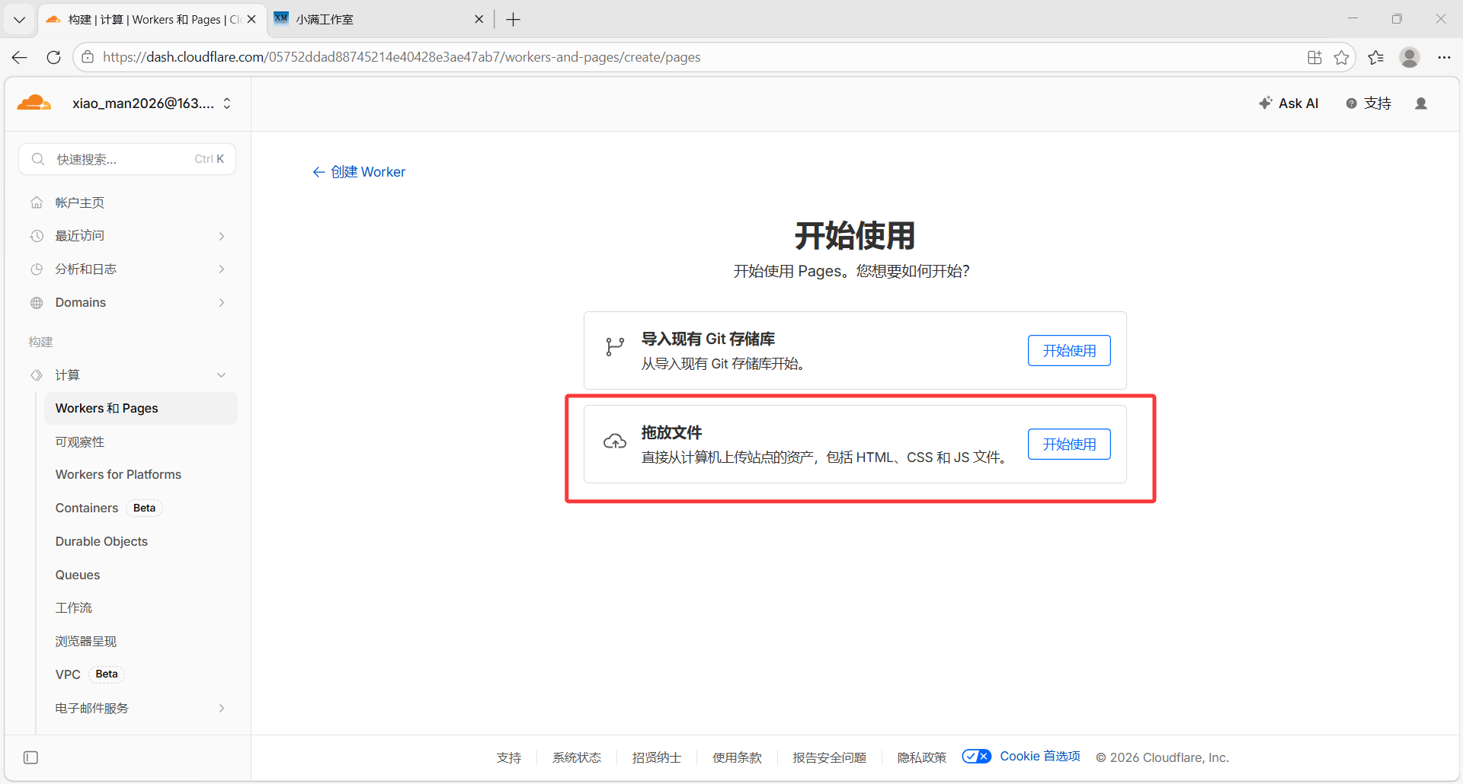This screenshot has width=1463, height=784.
Task: Select Durable Objects in the sidebar
Action: click(101, 541)
